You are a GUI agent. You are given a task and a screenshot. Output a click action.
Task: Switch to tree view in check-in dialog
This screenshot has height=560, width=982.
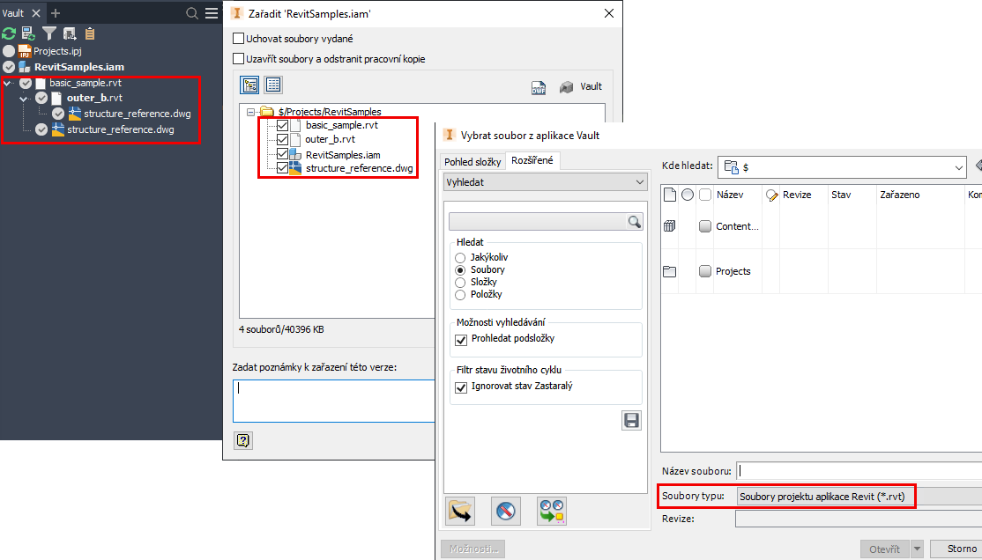249,85
